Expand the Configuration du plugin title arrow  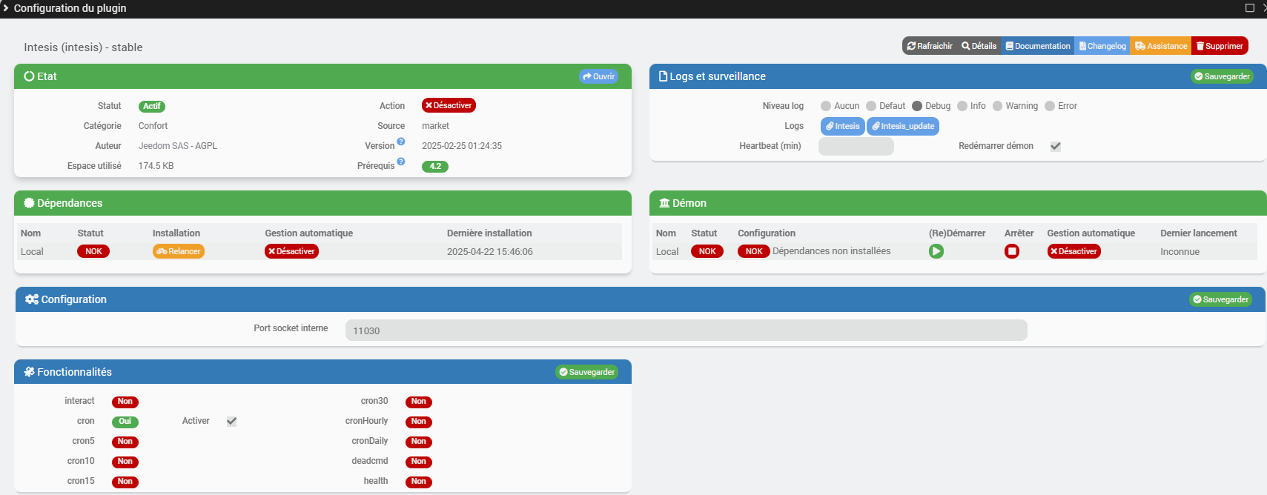5,8
